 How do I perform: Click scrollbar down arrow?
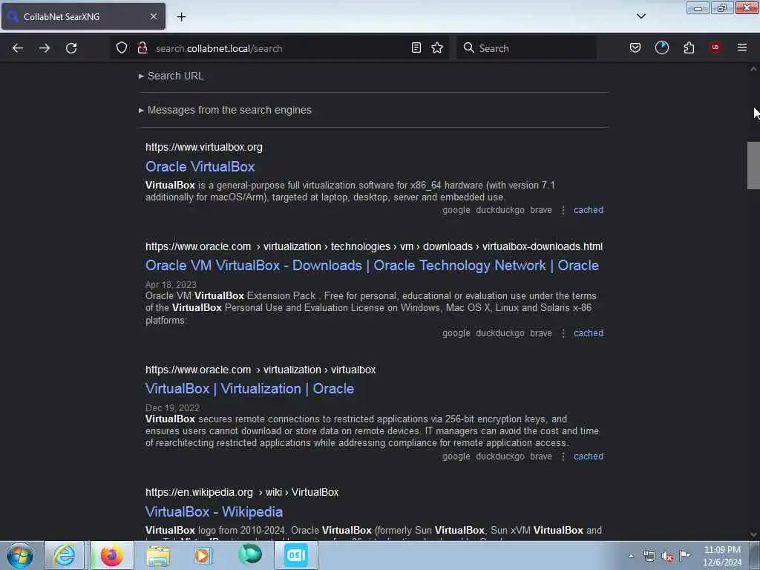click(x=753, y=534)
